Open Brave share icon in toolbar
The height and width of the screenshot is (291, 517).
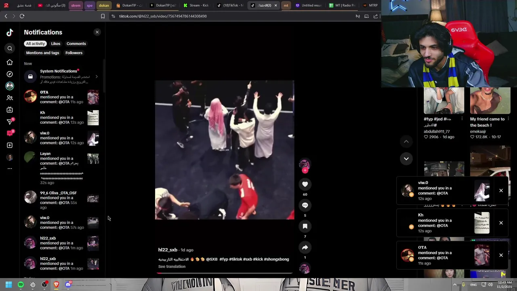[376, 16]
